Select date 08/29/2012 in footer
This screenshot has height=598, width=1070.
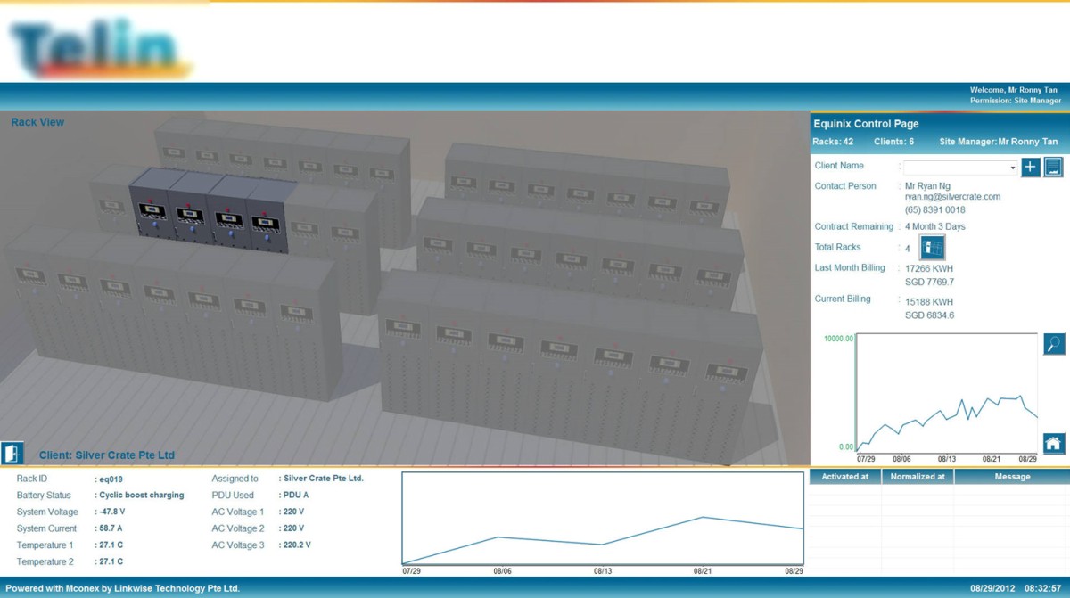pos(993,588)
